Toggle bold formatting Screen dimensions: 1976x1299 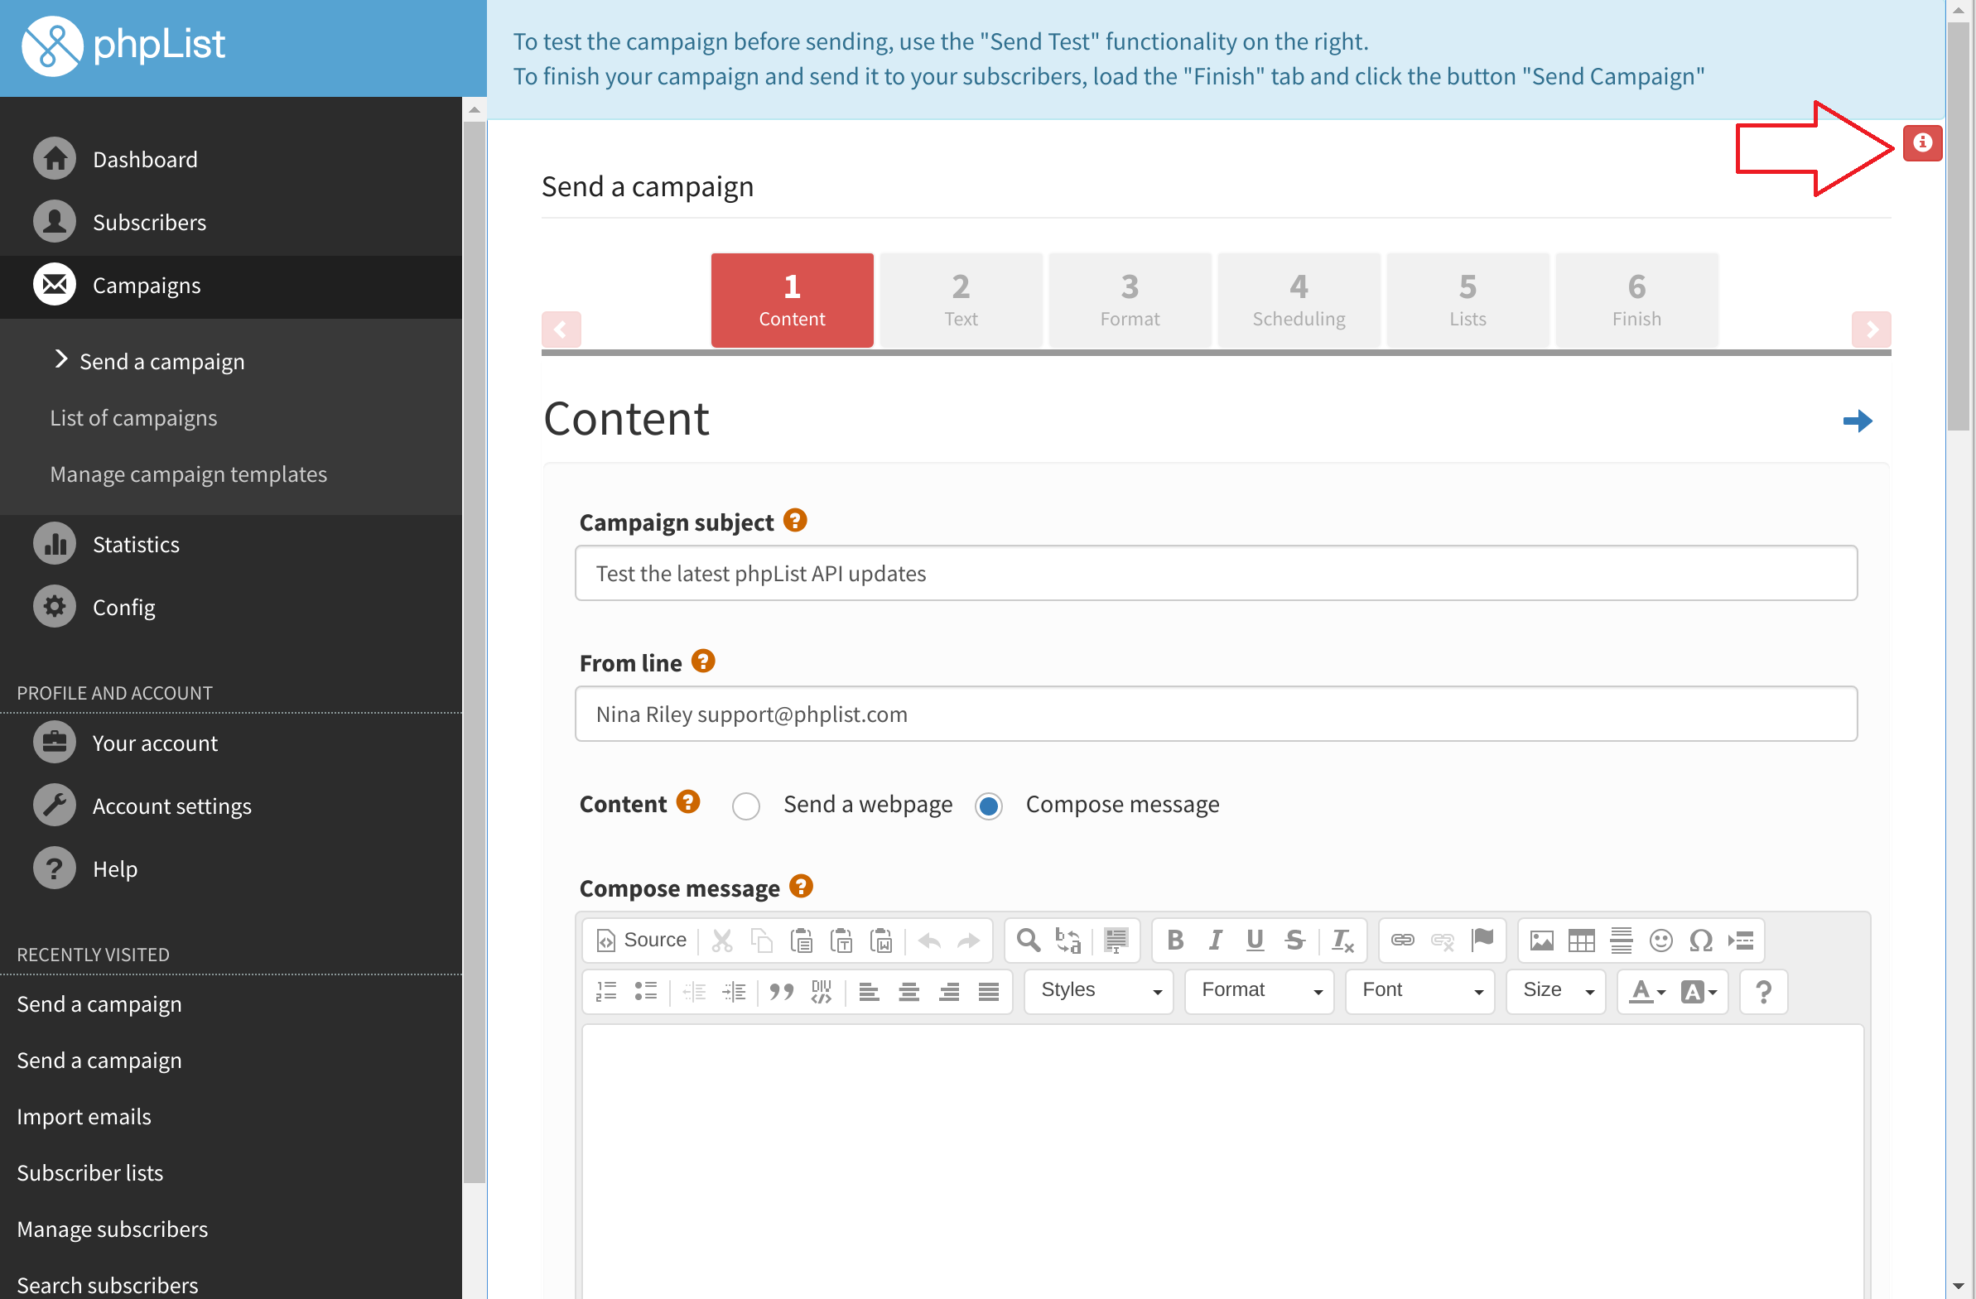coord(1175,941)
